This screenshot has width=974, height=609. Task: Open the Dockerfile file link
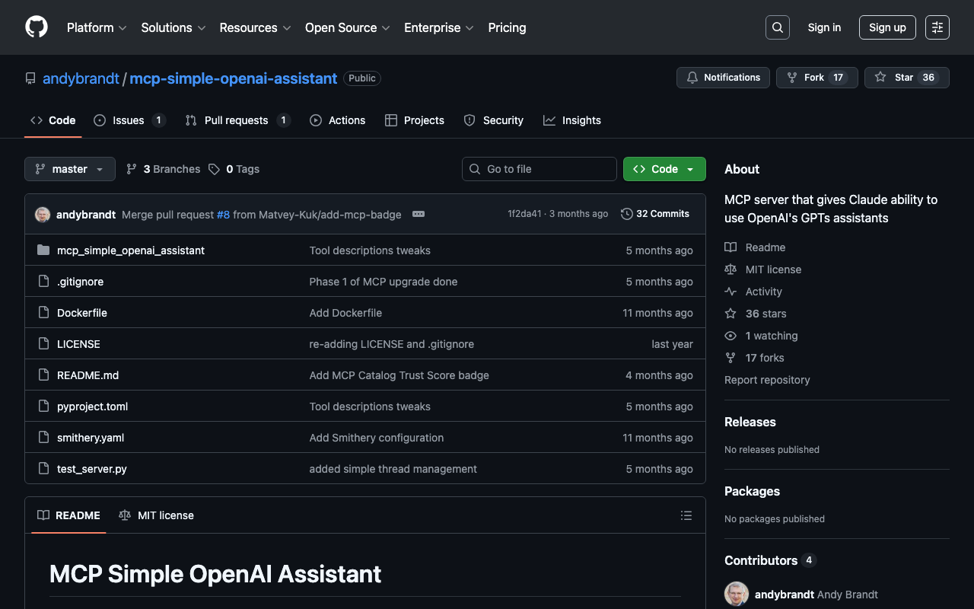click(82, 313)
